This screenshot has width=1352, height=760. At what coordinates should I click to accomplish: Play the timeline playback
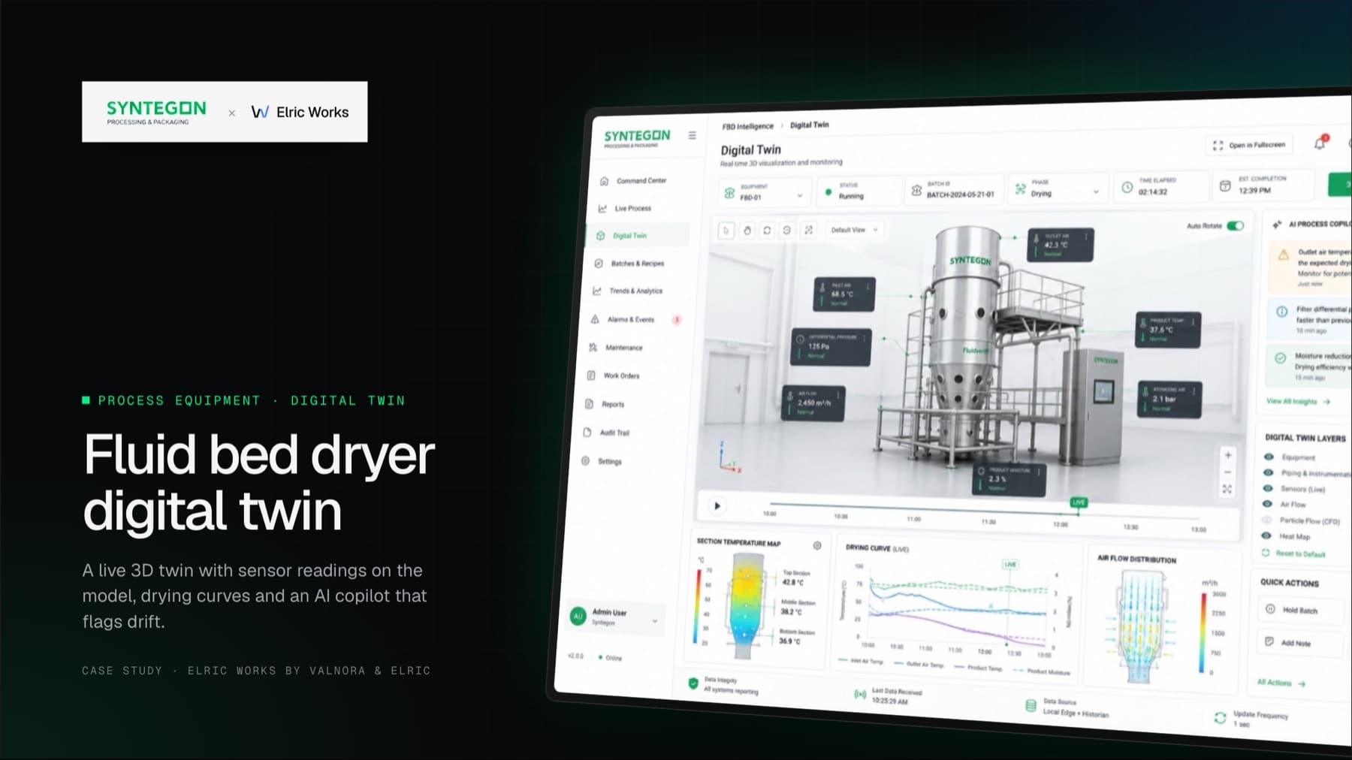pos(717,506)
